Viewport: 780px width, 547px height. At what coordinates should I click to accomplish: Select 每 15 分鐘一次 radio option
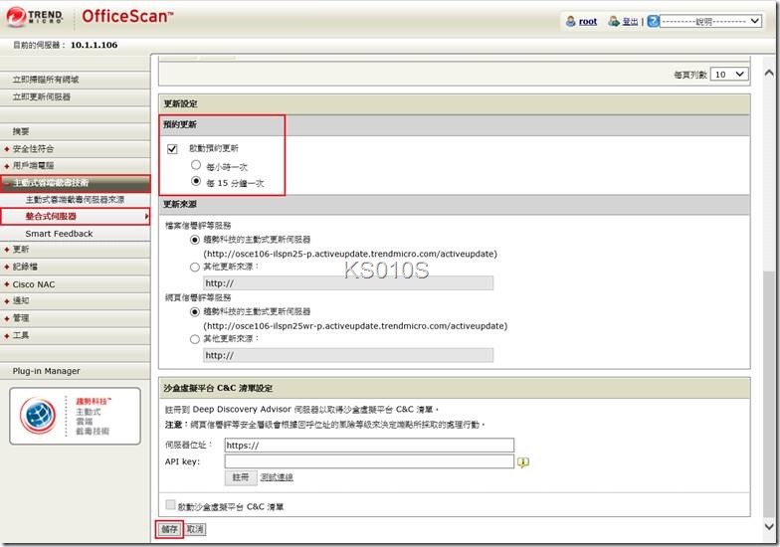196,182
